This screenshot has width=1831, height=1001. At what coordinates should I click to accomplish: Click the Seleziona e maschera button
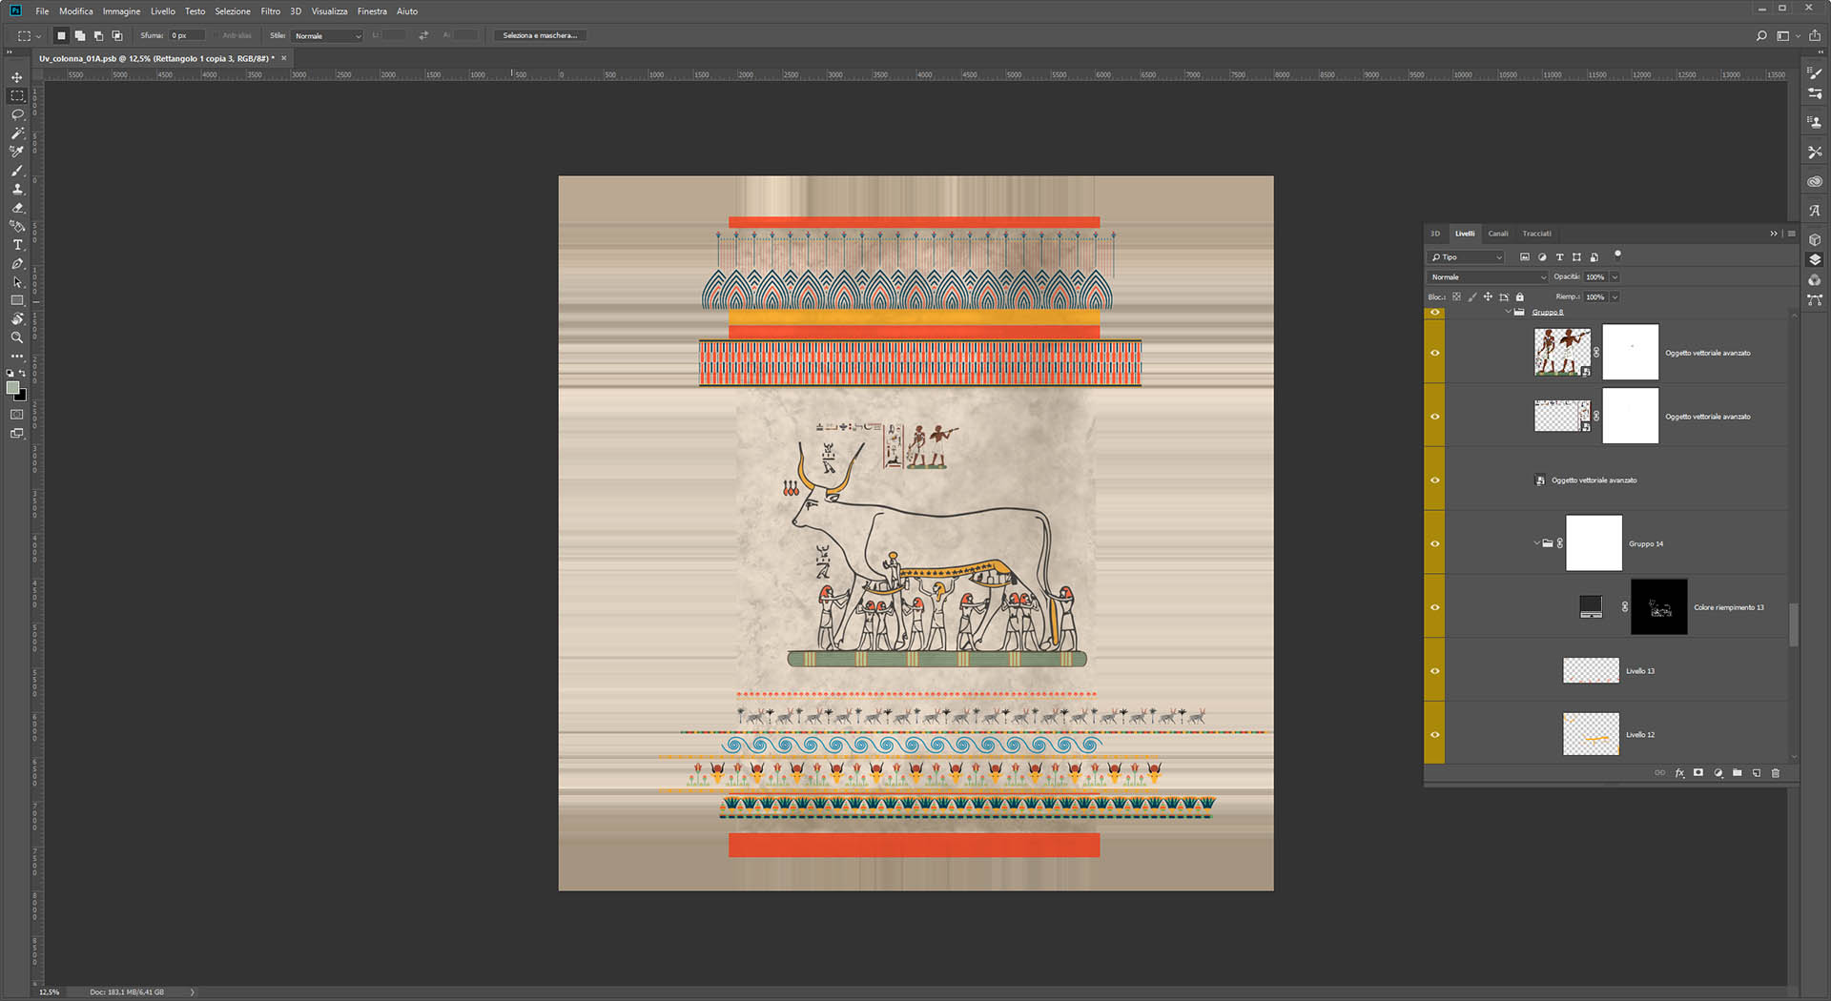(540, 35)
